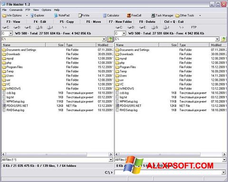This screenshot has width=228, height=182.
Task: Click the F5 - Copy button
Action: click(x=67, y=22)
